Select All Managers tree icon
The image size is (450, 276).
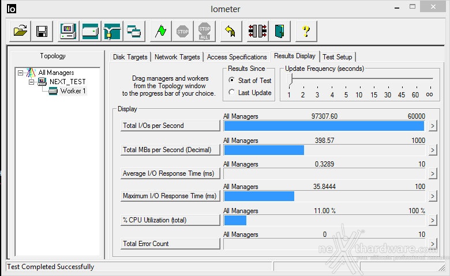31,73
